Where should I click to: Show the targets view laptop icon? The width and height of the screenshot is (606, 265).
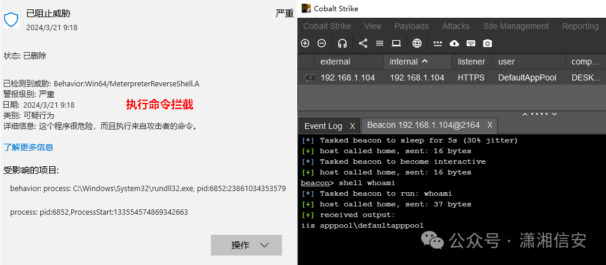(x=396, y=43)
